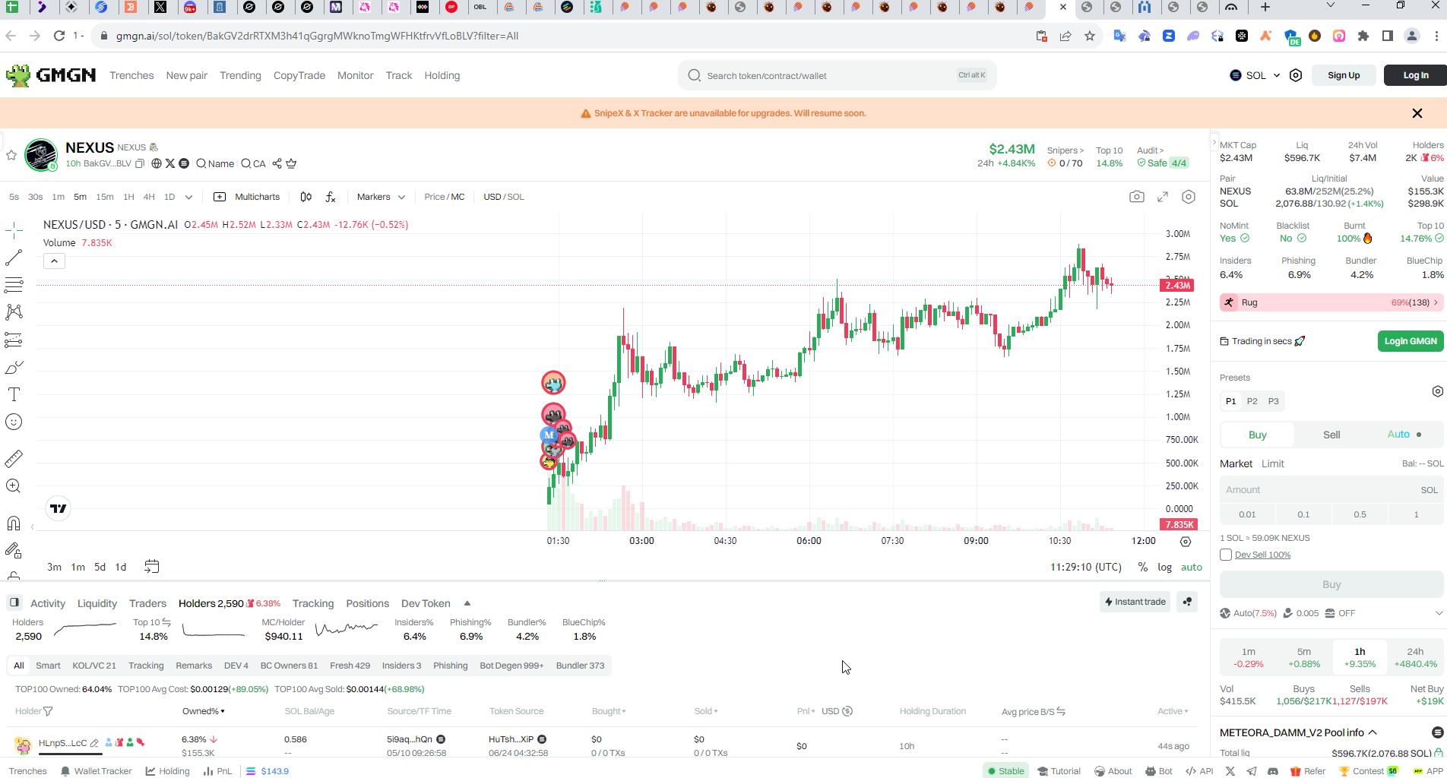Select the text annotation tool
The image size is (1447, 778).
tap(14, 394)
